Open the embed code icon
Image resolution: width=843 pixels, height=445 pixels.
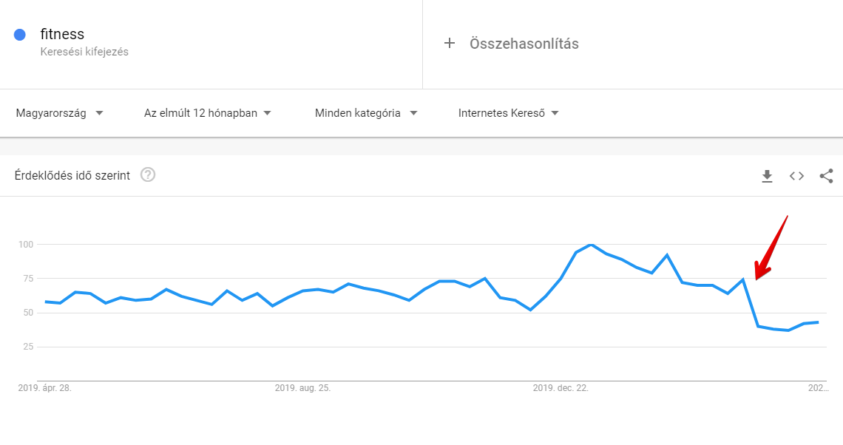[x=796, y=176]
